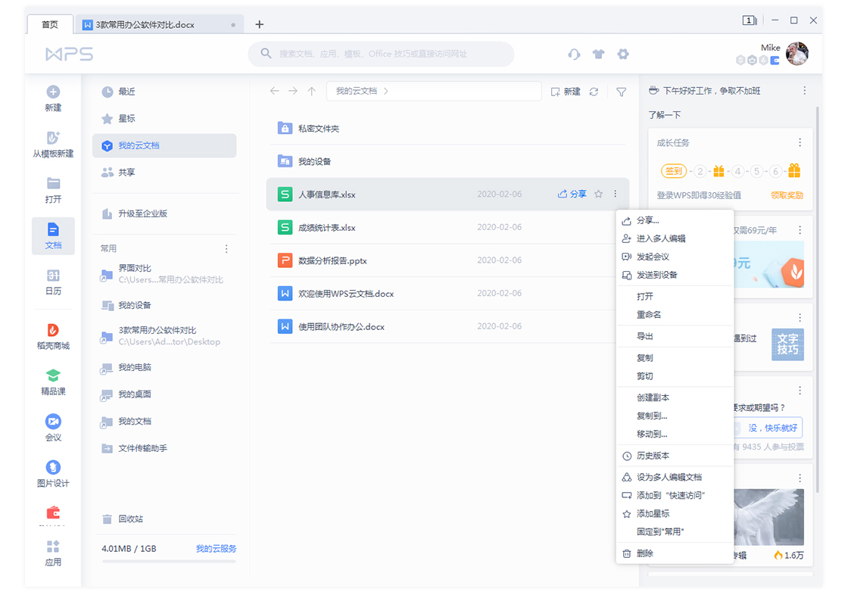The image size is (848, 598).
Task: Choose 分享... in the context menu
Action: [675, 220]
